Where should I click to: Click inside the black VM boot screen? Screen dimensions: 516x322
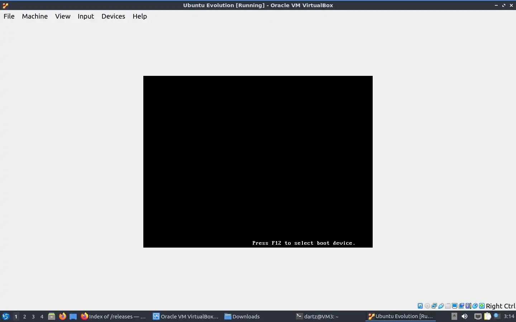(258, 161)
